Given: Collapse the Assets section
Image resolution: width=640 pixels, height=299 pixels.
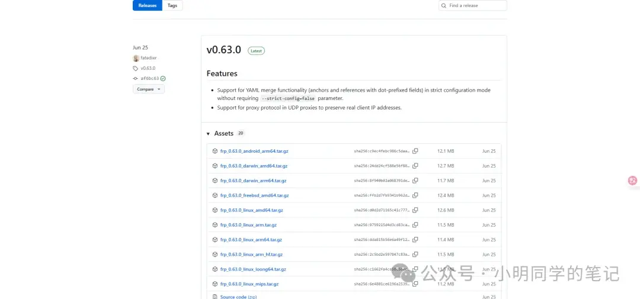Looking at the screenshot, I should (x=208, y=134).
